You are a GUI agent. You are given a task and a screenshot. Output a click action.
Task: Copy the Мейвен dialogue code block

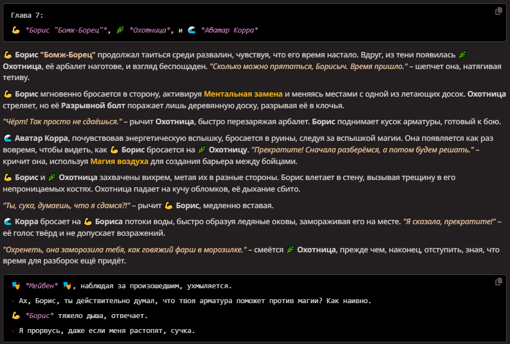coord(498,282)
